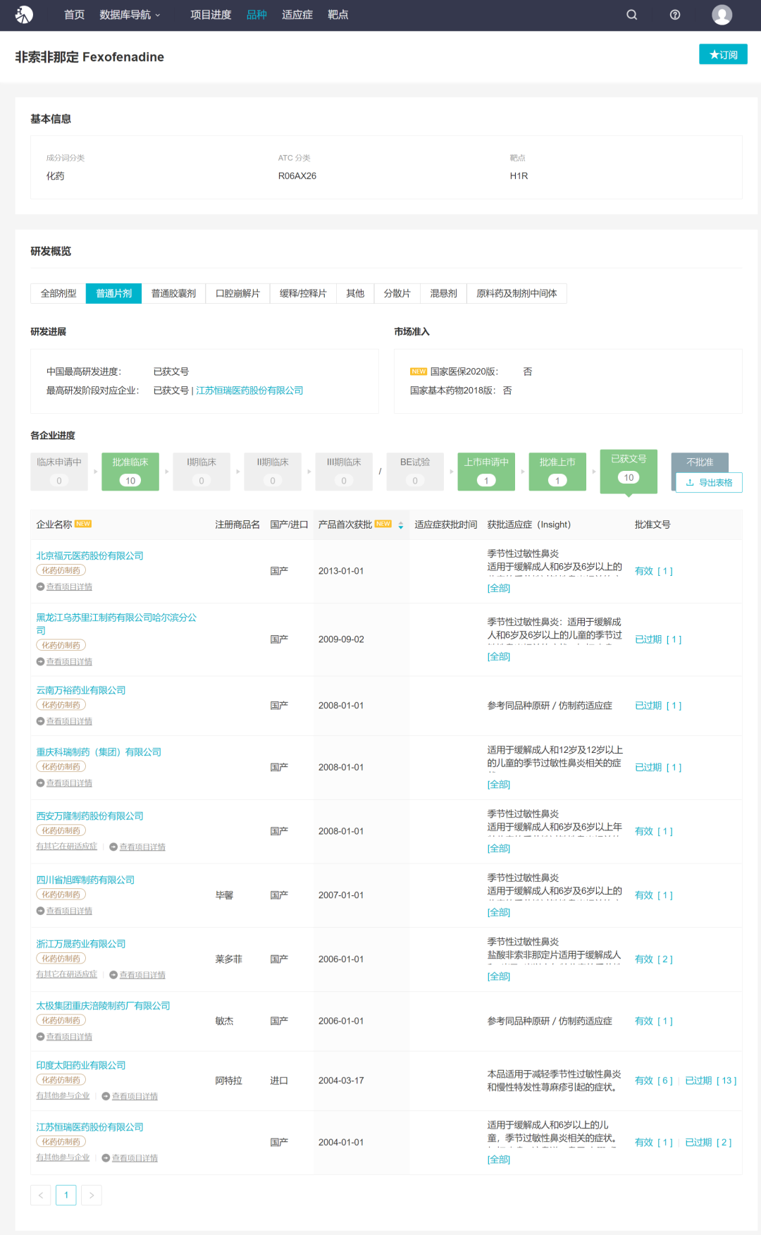The height and width of the screenshot is (1235, 761).
Task: Open 靶点 in the top navigation
Action: 338,15
